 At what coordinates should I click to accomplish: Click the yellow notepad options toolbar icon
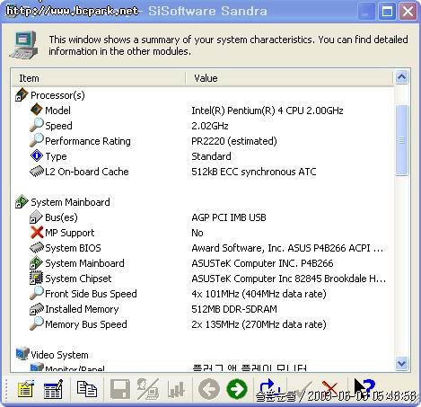[25, 389]
